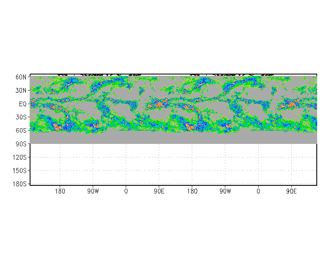Click the 60S axis tick mark
Image resolution: width=332 pixels, height=259 pixels.
point(29,130)
